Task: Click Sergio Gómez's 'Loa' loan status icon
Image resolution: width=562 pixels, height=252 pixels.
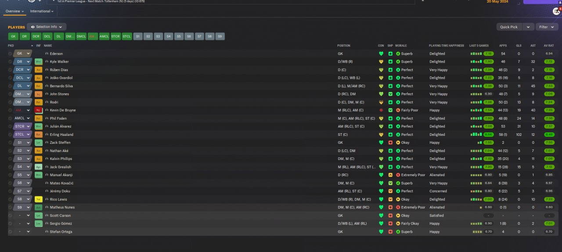Action: click(38, 224)
